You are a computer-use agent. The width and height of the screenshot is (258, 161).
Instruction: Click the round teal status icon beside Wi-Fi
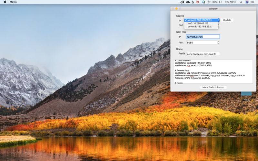(203, 2)
